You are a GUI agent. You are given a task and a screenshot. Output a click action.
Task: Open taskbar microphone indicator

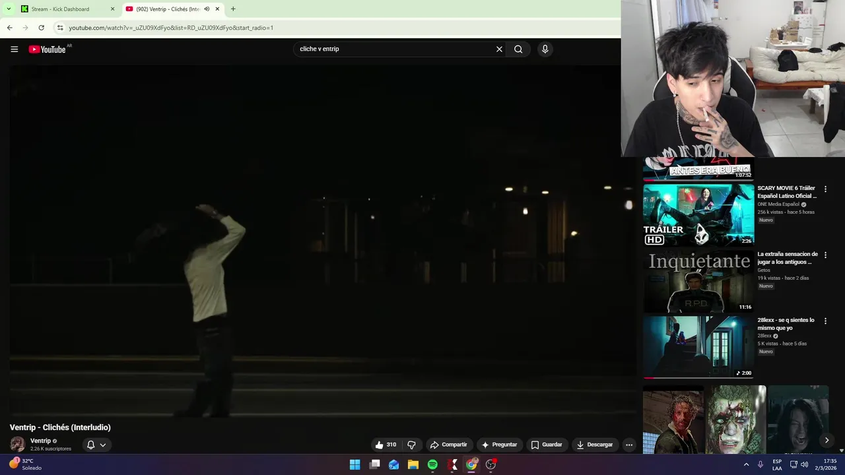click(x=760, y=464)
